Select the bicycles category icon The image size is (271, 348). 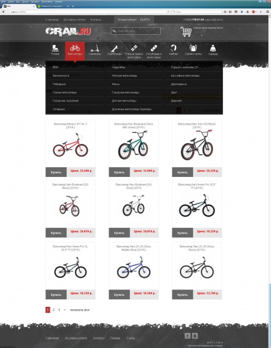coord(75,48)
